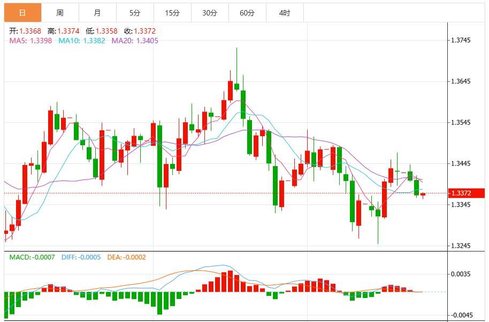This screenshot has height=322, width=489.
Task: Switch to the 周 weekly timeframe tab
Action: point(59,11)
